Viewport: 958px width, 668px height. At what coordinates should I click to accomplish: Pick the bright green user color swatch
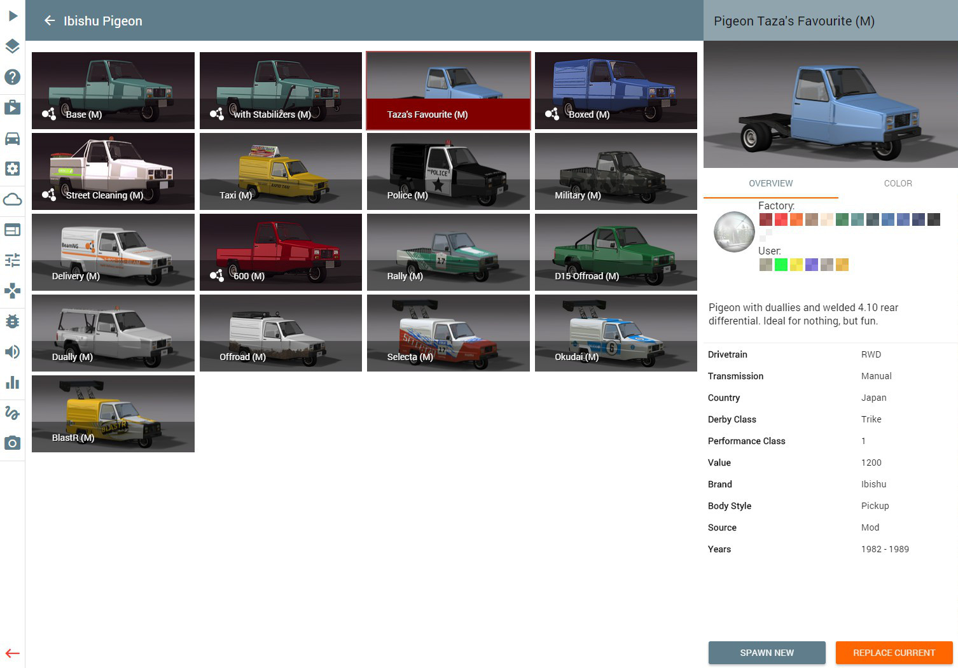point(781,265)
